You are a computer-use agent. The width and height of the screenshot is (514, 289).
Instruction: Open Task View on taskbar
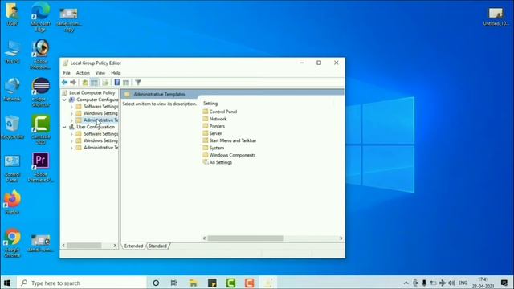pyautogui.click(x=174, y=283)
